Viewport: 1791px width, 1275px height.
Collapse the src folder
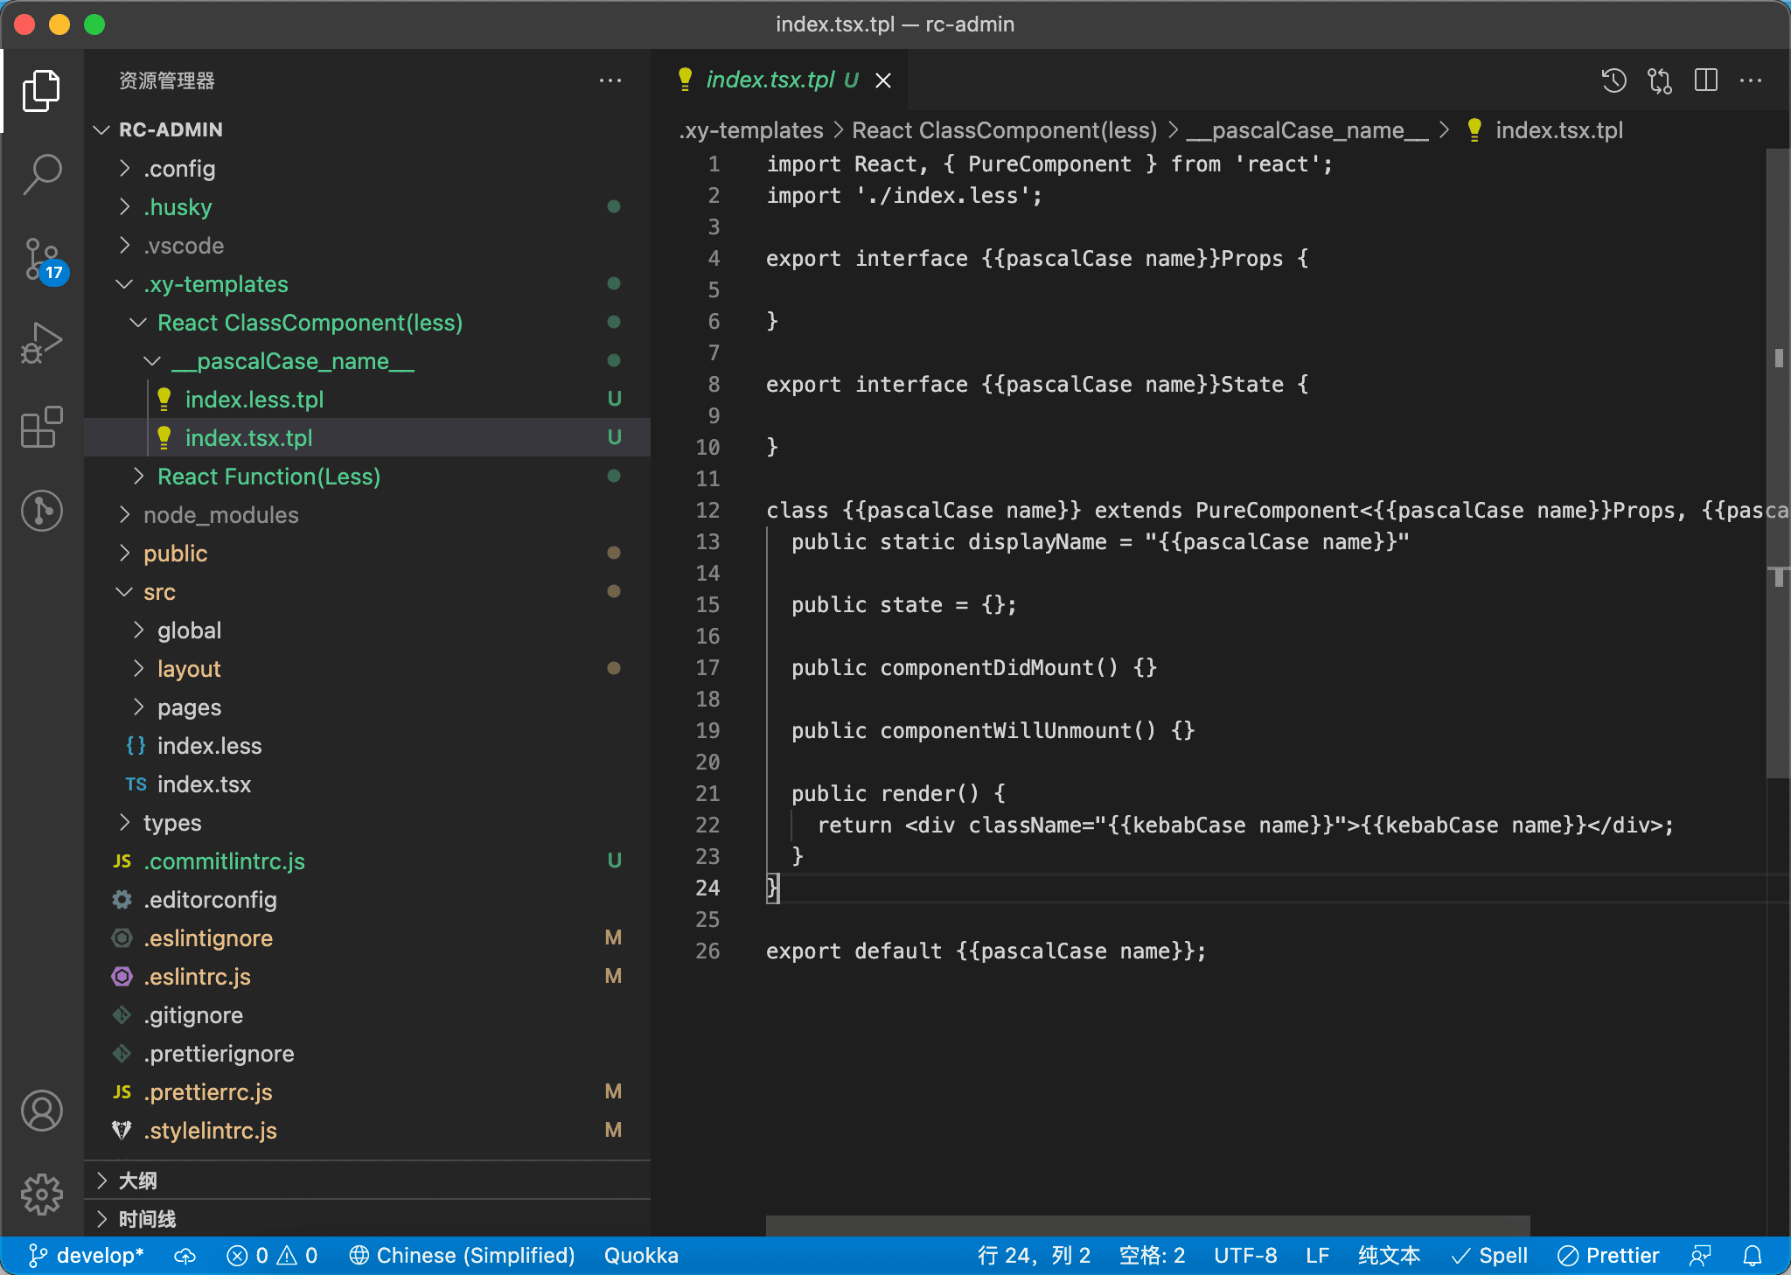point(367,591)
